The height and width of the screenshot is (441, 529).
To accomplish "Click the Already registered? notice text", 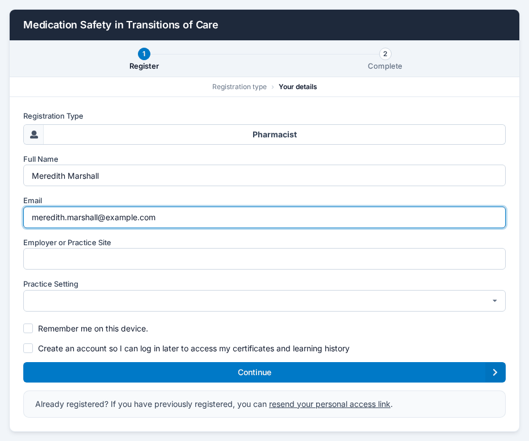I will 214,404.
